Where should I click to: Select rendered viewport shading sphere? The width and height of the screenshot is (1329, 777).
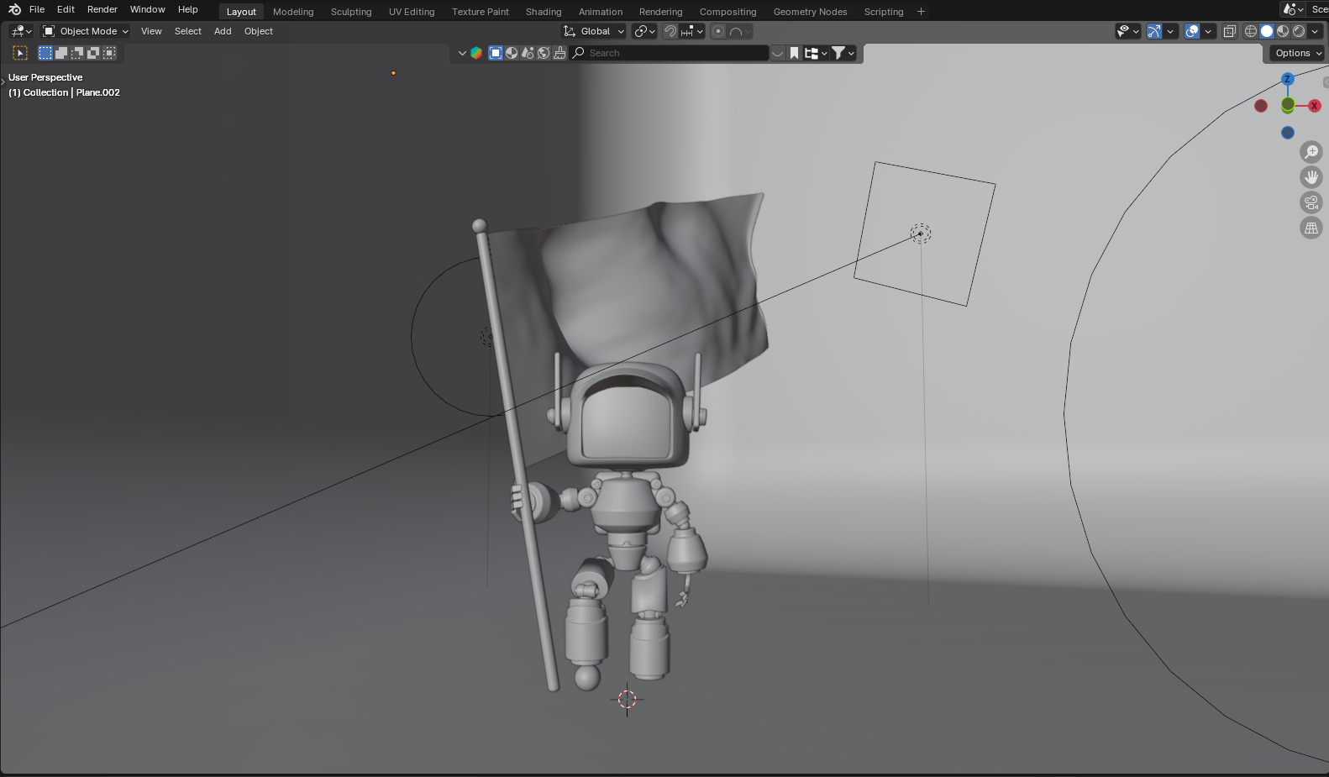pyautogui.click(x=1299, y=31)
